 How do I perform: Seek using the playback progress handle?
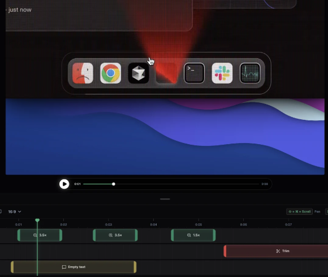tap(114, 184)
